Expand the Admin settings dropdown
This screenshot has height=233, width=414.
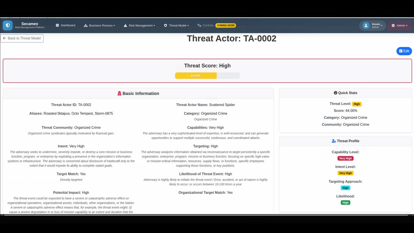[399, 26]
